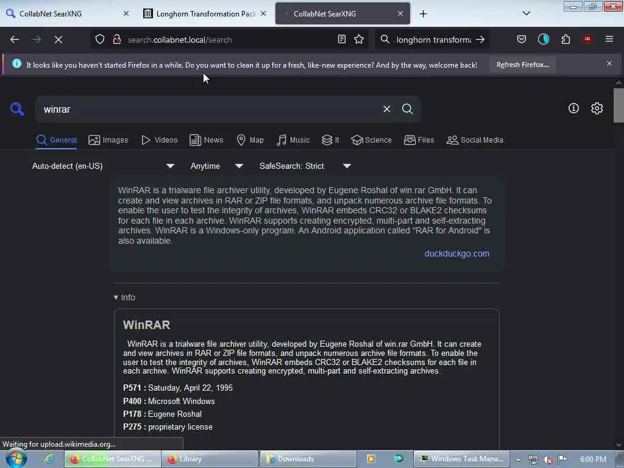Click 'P400 : Microsoft Windows' line
Image resolution: width=624 pixels, height=468 pixels.
pyautogui.click(x=169, y=401)
